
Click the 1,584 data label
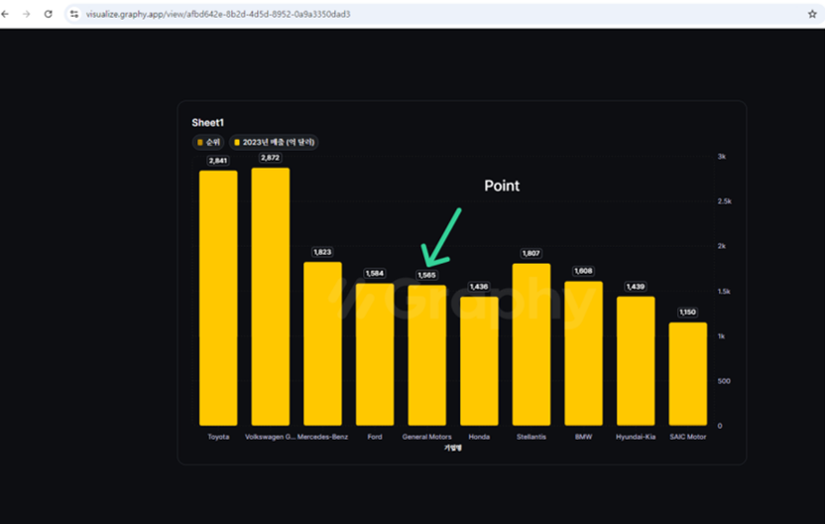tap(375, 273)
